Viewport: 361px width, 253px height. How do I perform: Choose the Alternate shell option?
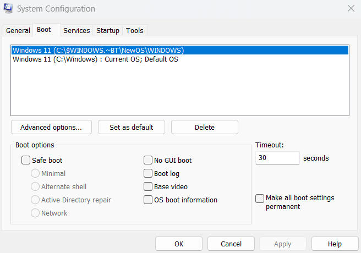tap(35, 186)
